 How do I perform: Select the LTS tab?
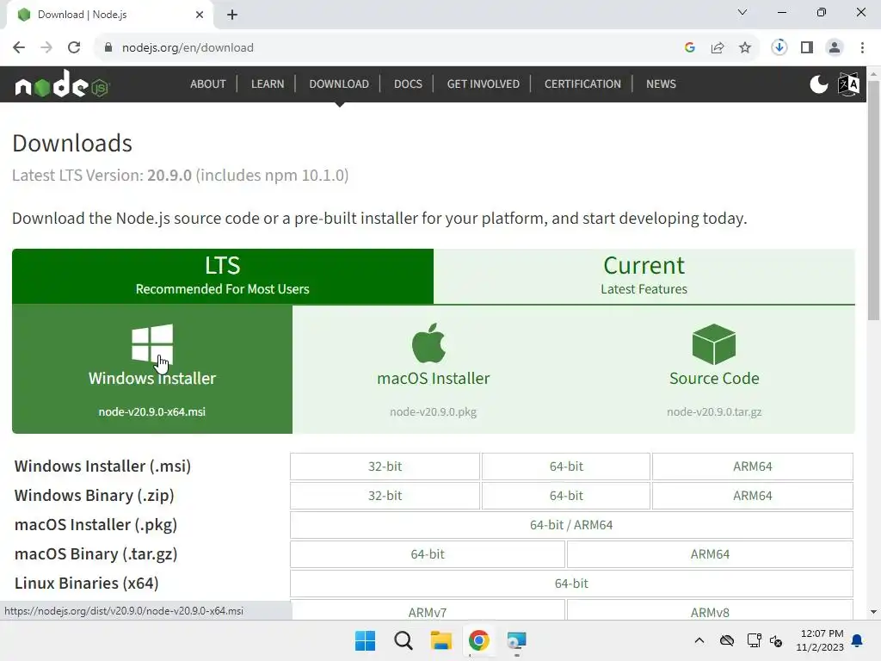coord(223,276)
